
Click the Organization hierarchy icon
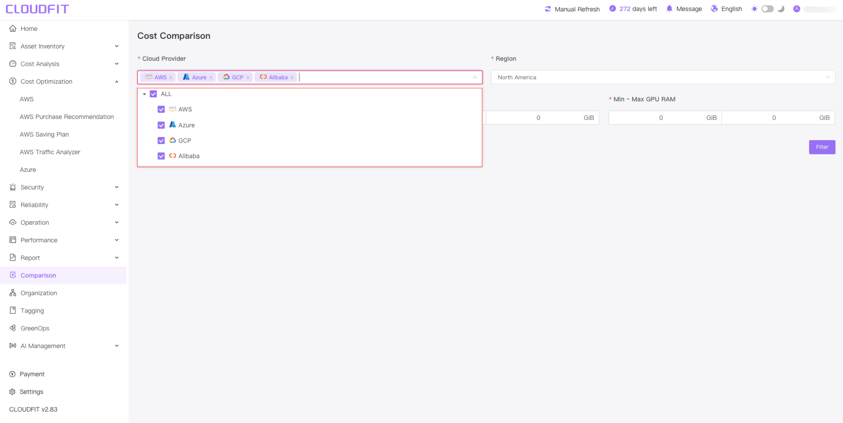(13, 293)
